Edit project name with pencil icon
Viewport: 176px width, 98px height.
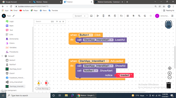[x=14, y=16]
